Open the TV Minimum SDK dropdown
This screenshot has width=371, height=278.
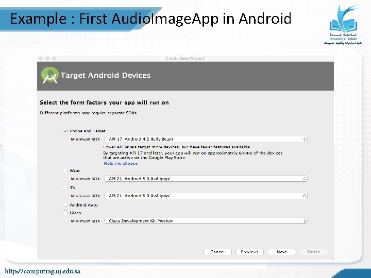206,196
